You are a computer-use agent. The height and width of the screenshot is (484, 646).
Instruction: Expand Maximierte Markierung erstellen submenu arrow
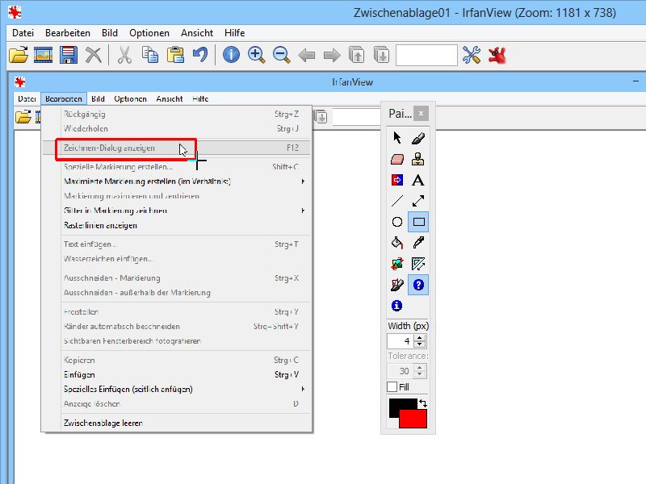tap(303, 181)
